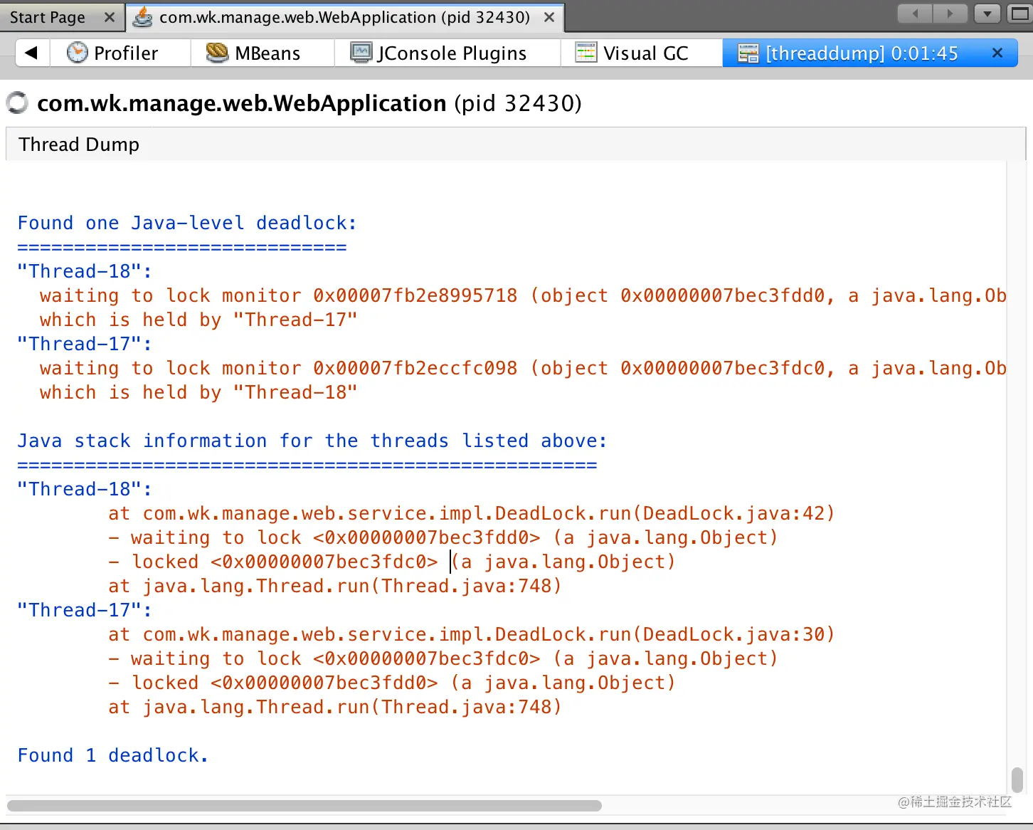The image size is (1033, 830).
Task: Click 'which is held by "Thread-17"' line
Action: click(198, 320)
